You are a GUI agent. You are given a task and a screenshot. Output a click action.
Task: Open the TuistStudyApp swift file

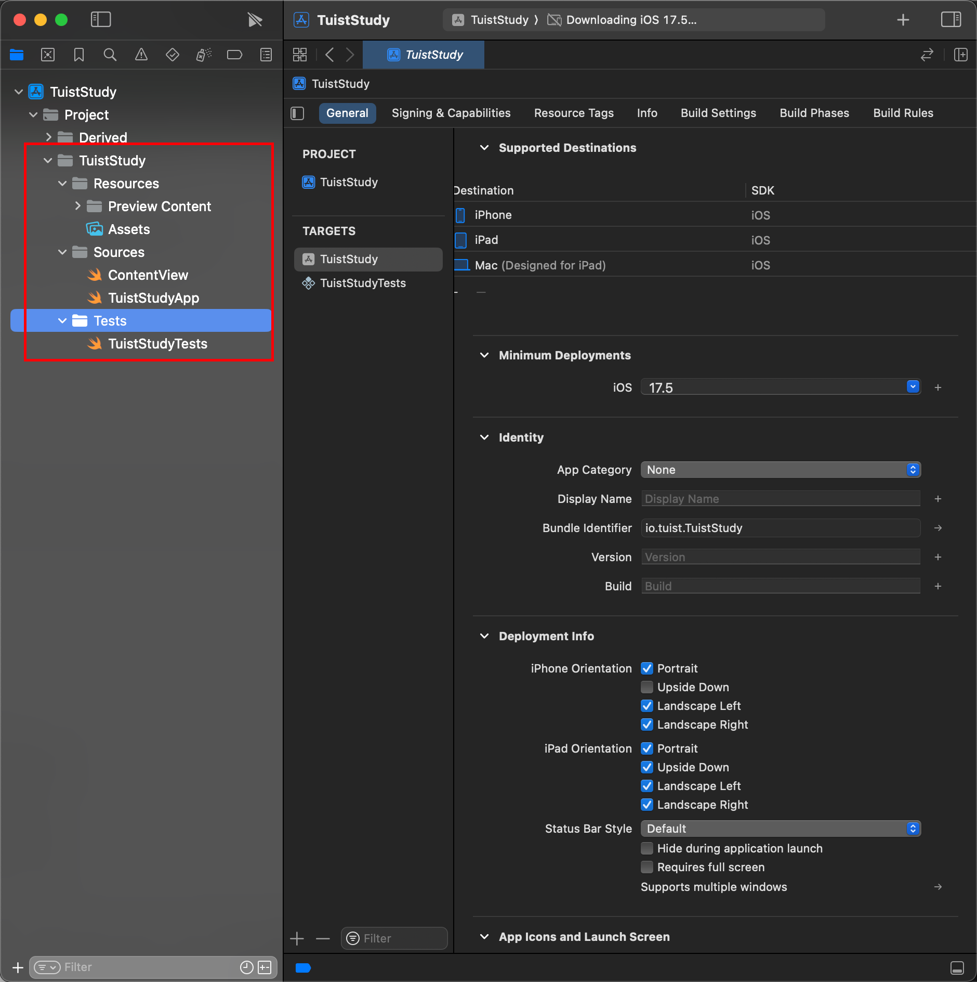tap(153, 298)
